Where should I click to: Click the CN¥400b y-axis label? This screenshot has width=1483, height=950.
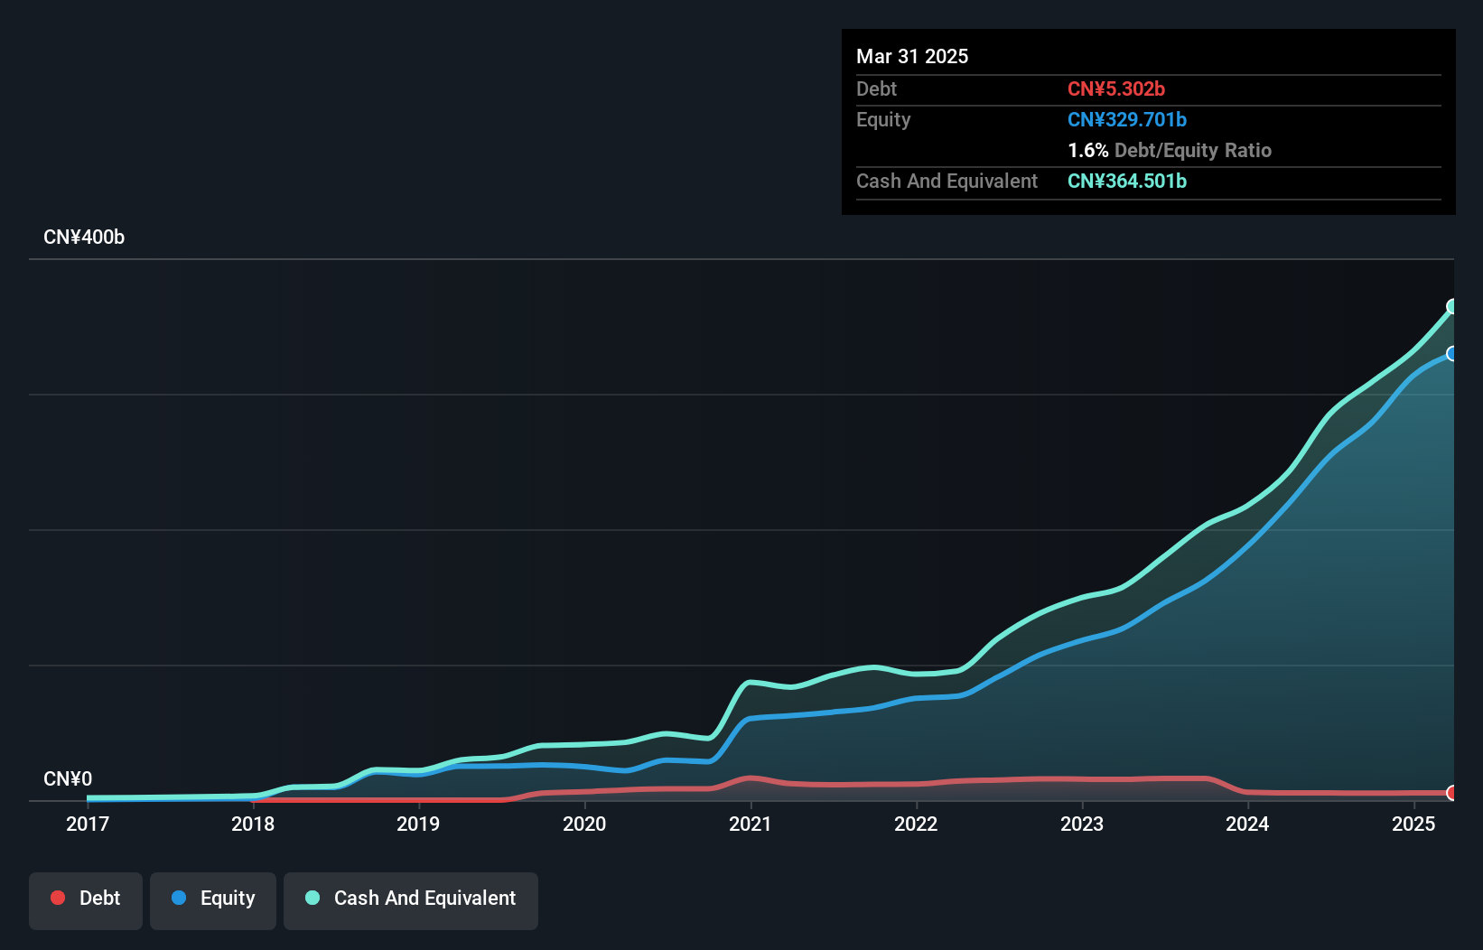point(84,237)
